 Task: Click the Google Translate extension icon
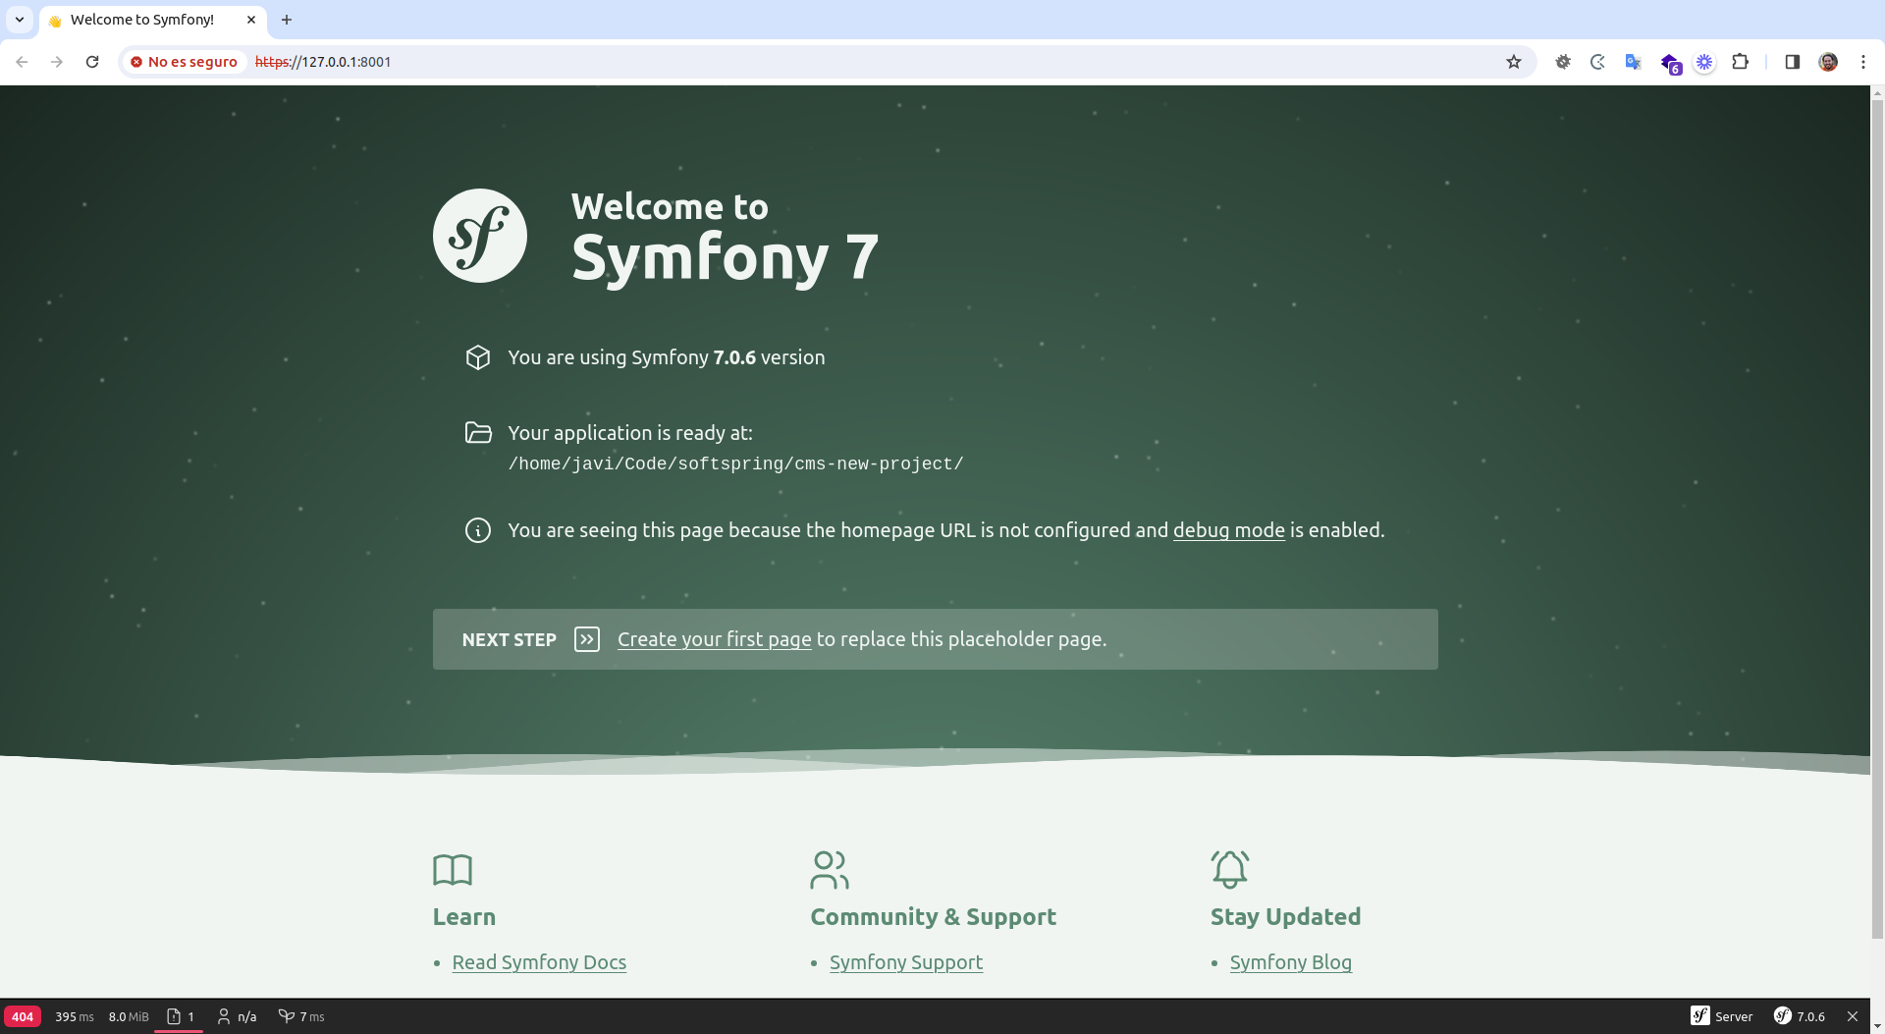[x=1634, y=62]
